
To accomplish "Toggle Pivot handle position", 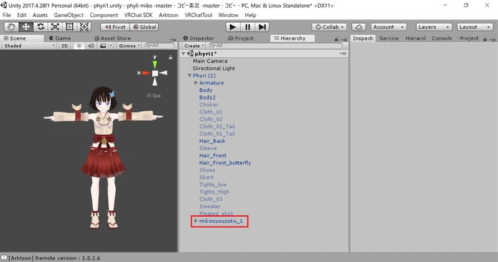I will pos(115,27).
